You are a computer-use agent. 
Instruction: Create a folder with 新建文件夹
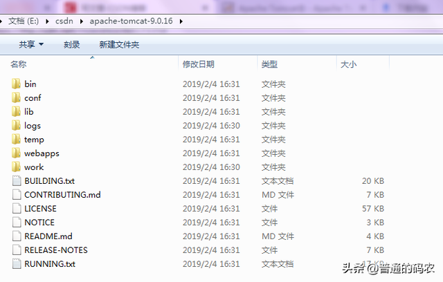click(x=119, y=44)
